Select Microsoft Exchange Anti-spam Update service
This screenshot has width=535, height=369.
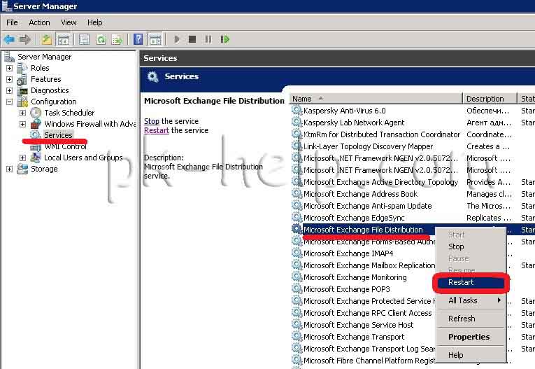pyautogui.click(x=367, y=206)
